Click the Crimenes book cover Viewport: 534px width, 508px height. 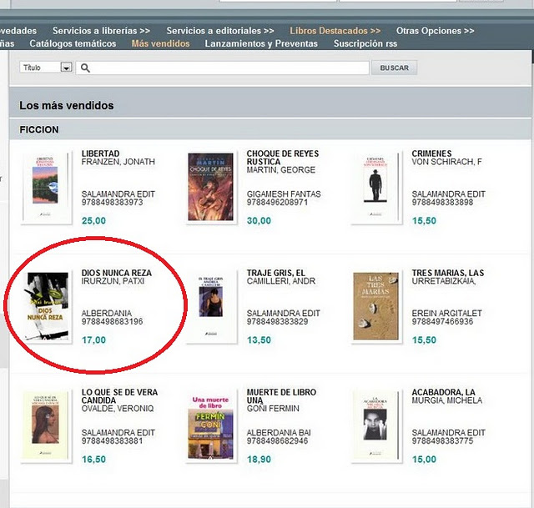[x=375, y=187]
